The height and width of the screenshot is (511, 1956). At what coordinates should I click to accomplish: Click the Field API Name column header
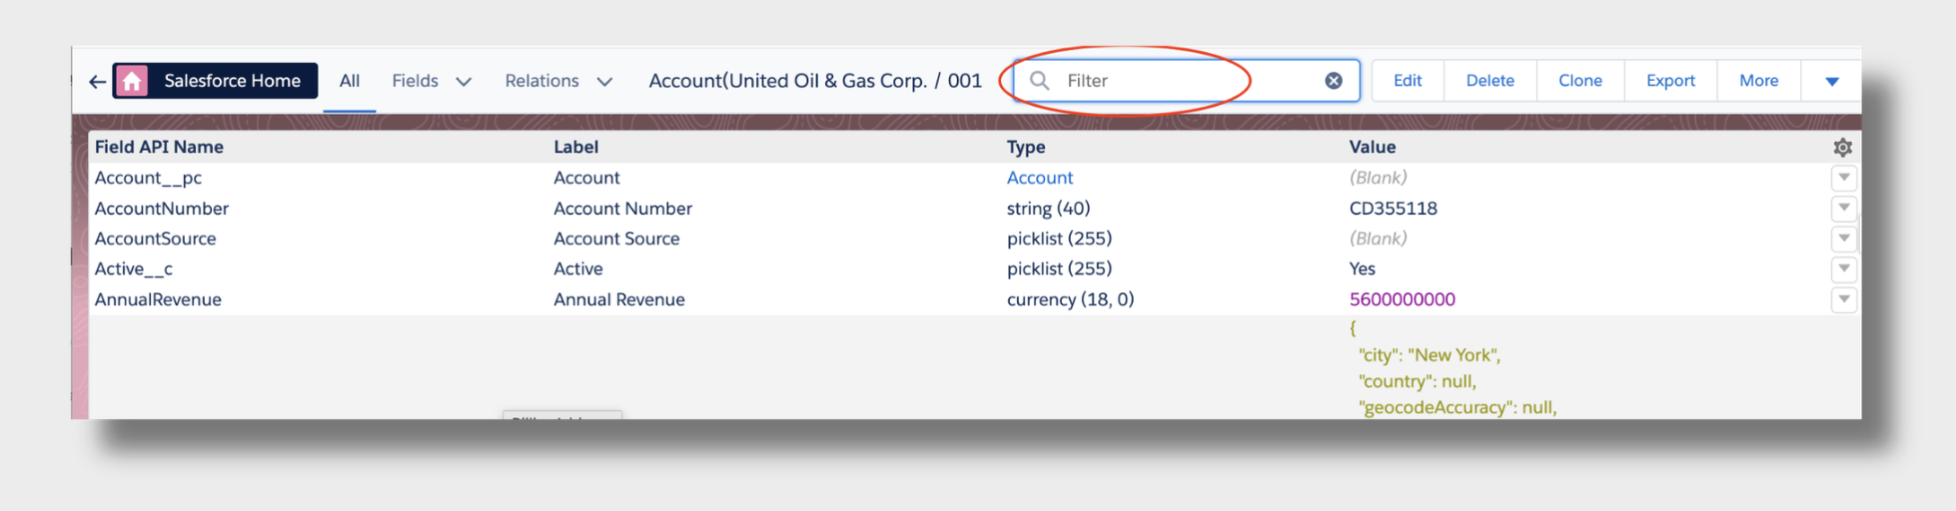pos(159,147)
